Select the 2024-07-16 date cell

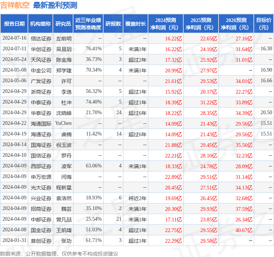(14, 38)
